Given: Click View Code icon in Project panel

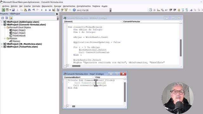Looking at the screenshot, I should pyautogui.click(x=3, y=18).
